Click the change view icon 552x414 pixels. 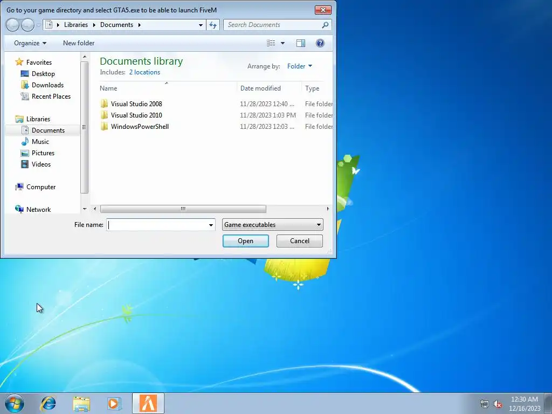[271, 43]
